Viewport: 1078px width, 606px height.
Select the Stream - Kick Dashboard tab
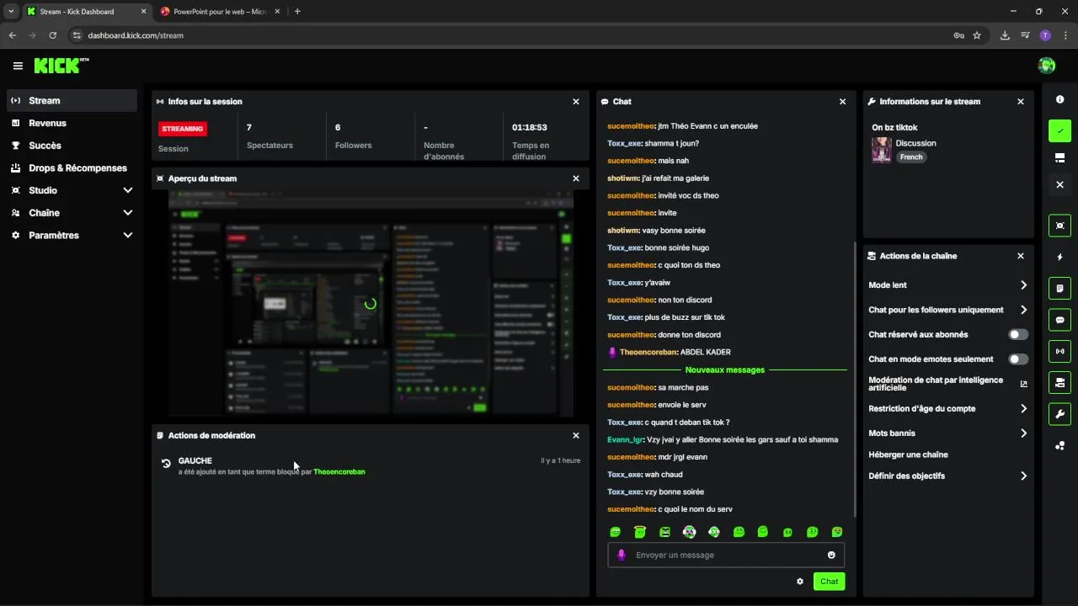point(88,11)
